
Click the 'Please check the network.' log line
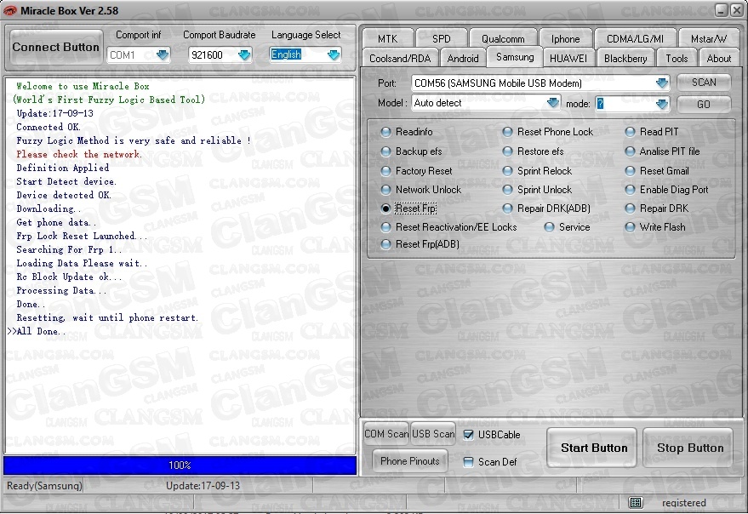click(78, 154)
